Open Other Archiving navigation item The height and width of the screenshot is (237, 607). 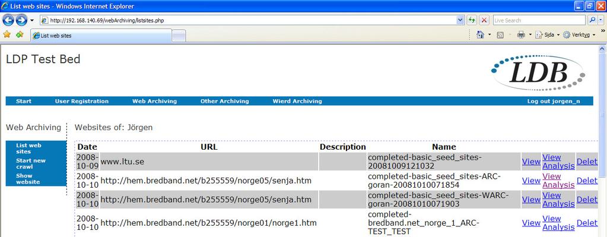[224, 101]
